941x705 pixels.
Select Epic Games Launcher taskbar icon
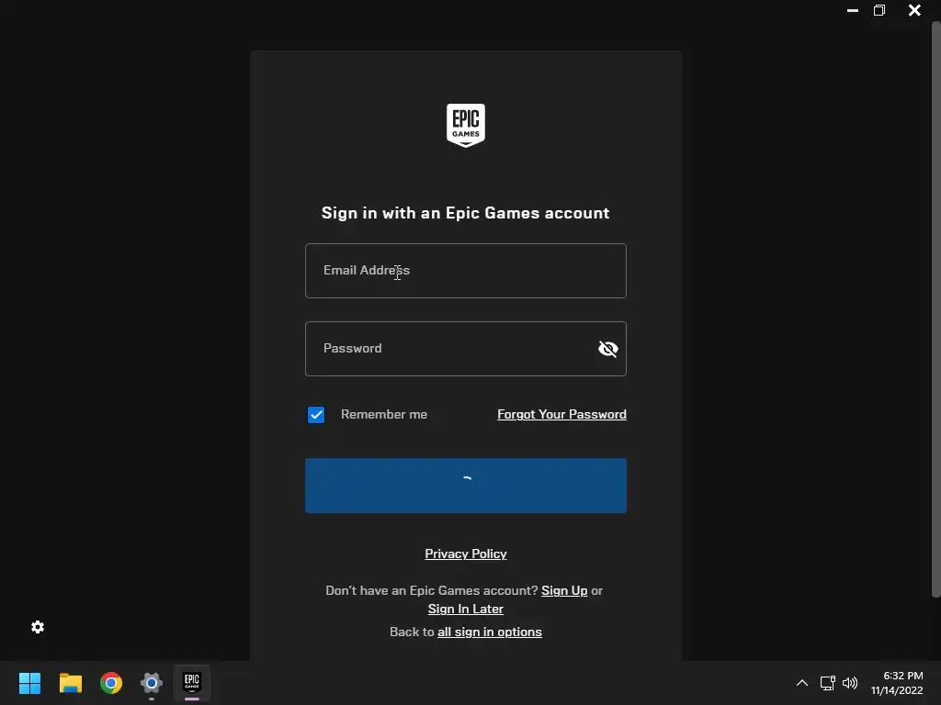[x=192, y=683]
